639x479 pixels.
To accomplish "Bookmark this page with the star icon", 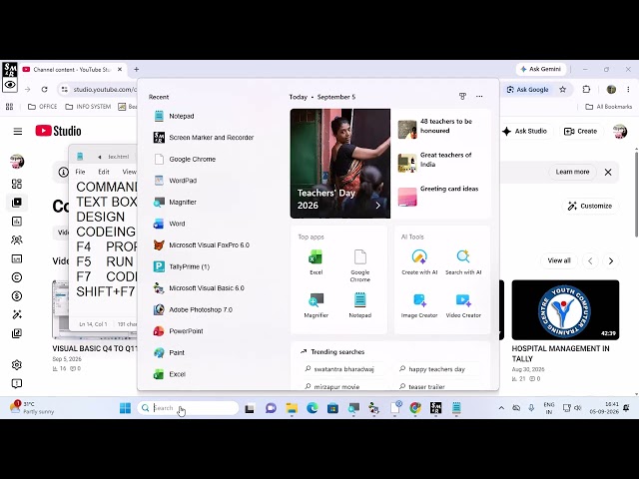I will coord(562,90).
